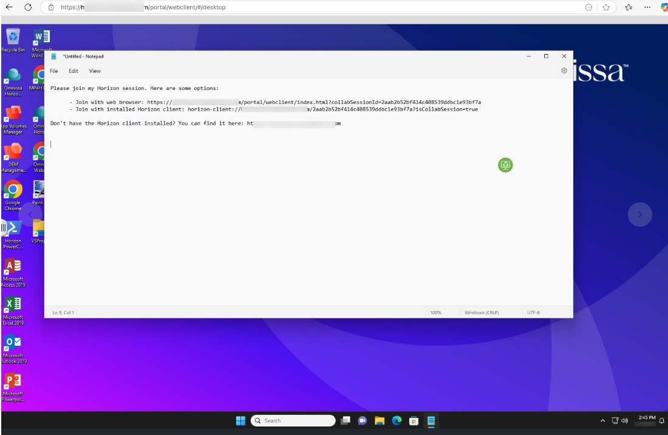Open File Explorer from the taskbar
Viewport: 668px width, 435px height.
click(x=380, y=420)
